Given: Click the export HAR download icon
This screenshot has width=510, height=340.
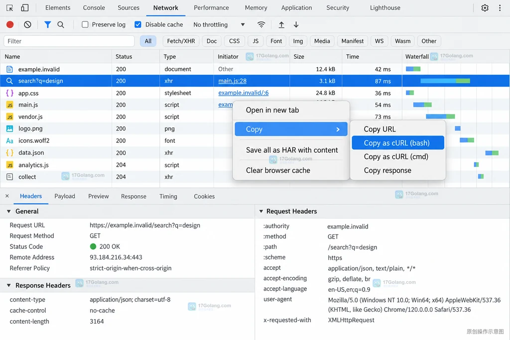Looking at the screenshot, I should pyautogui.click(x=296, y=25).
